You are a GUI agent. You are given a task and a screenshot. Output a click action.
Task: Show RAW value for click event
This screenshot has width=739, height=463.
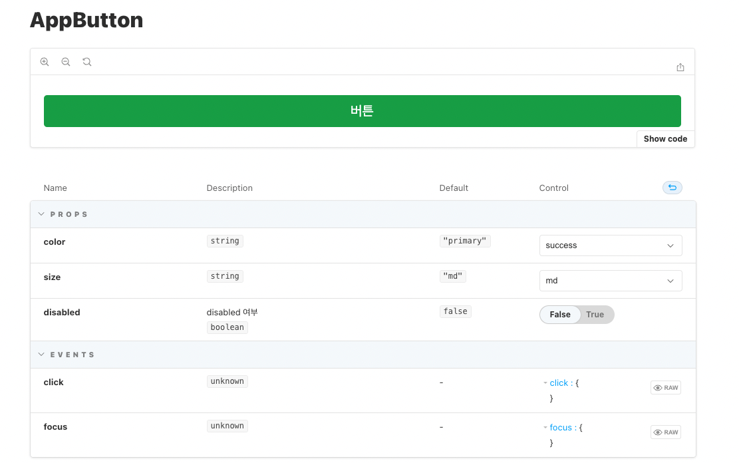665,388
